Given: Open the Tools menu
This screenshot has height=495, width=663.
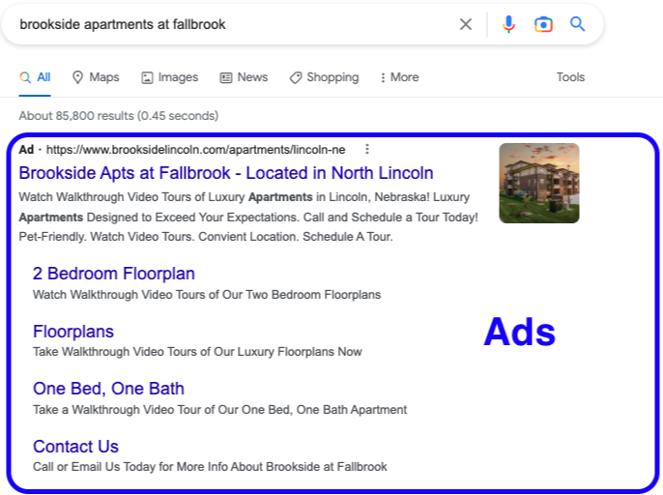Looking at the screenshot, I should pyautogui.click(x=570, y=77).
